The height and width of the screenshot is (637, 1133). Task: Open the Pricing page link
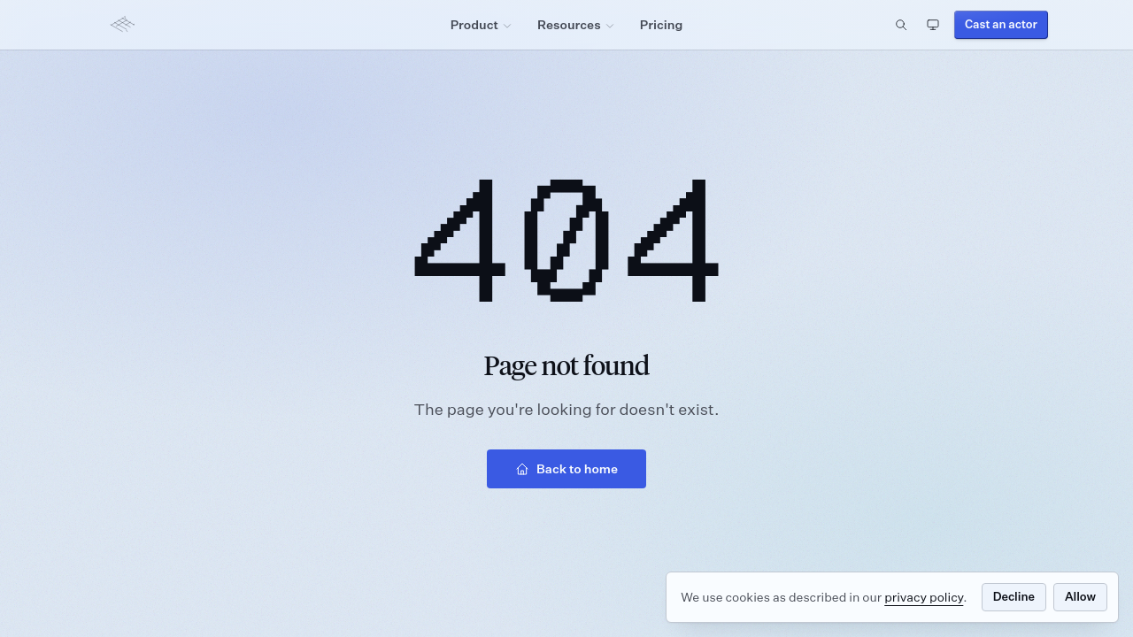coord(661,25)
